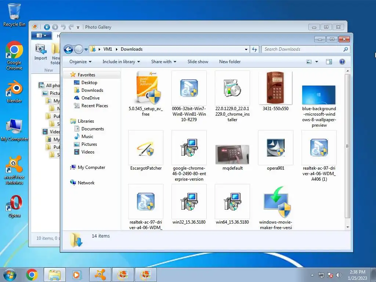Open Recent Places

pos(91,105)
